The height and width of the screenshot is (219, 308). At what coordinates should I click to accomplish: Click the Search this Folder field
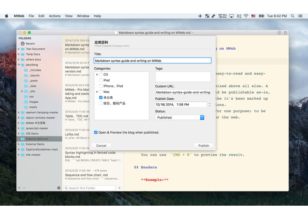(x=90, y=188)
